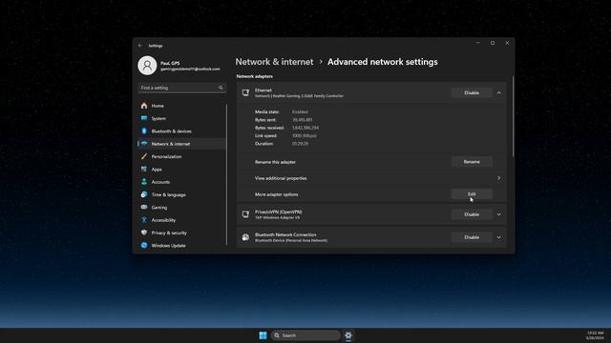The image size is (611, 343).
Task: Select the Network & internet sidebar icon
Action: click(x=144, y=144)
